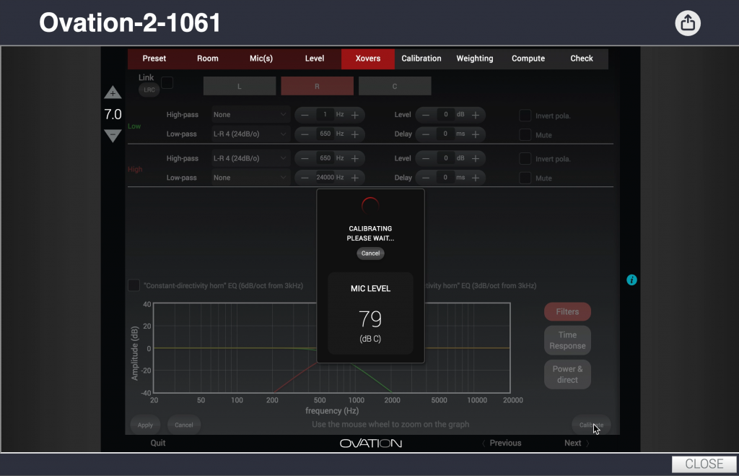The width and height of the screenshot is (739, 476).
Task: Increase value with the up triangle above 7.0
Action: pyautogui.click(x=113, y=92)
